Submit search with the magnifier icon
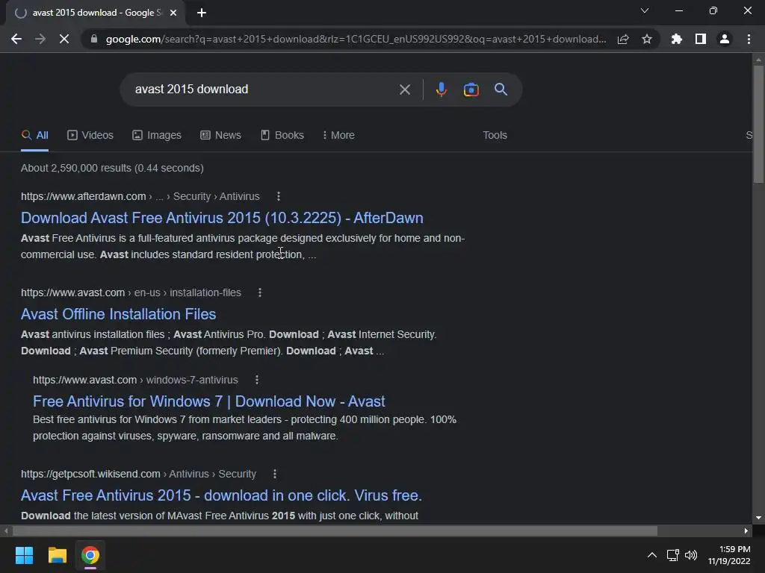This screenshot has width=765, height=573. pos(501,90)
